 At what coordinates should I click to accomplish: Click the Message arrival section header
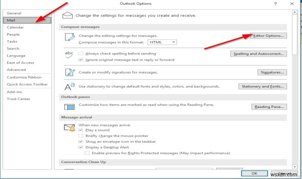coord(173,117)
